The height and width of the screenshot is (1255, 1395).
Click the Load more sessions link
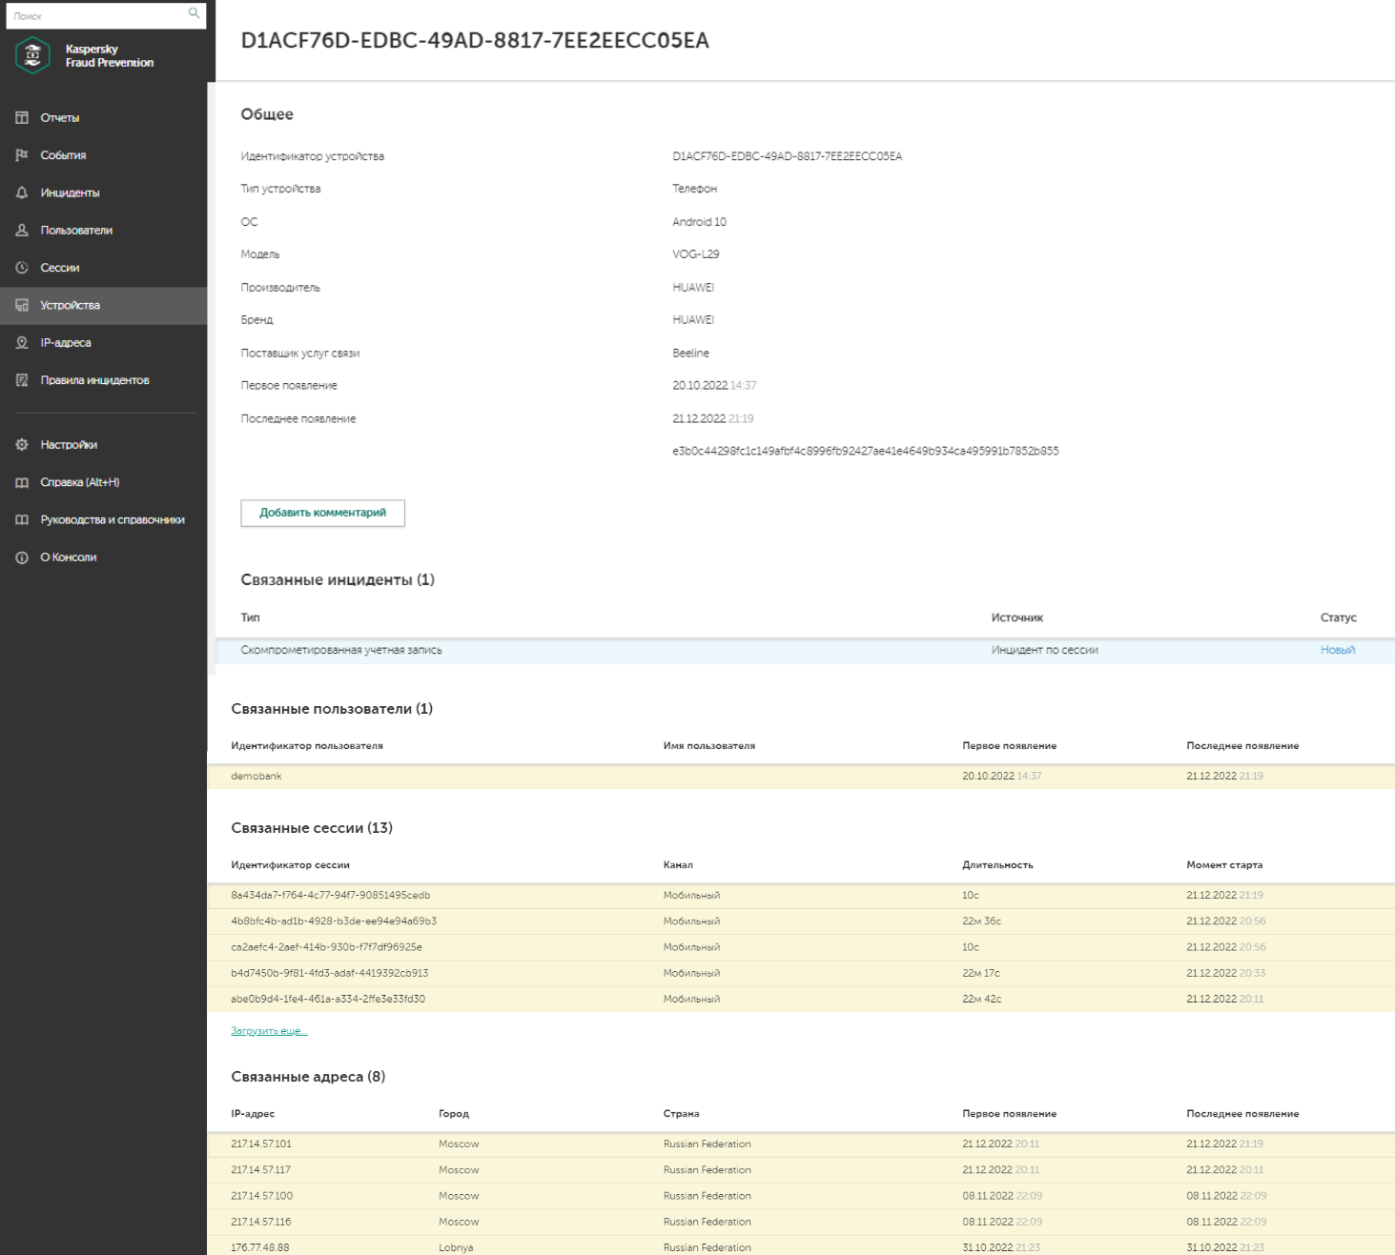pyautogui.click(x=269, y=1031)
